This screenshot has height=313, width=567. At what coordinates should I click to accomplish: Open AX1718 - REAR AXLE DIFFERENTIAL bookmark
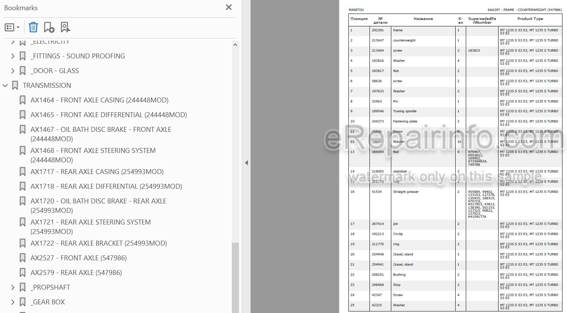(x=106, y=186)
